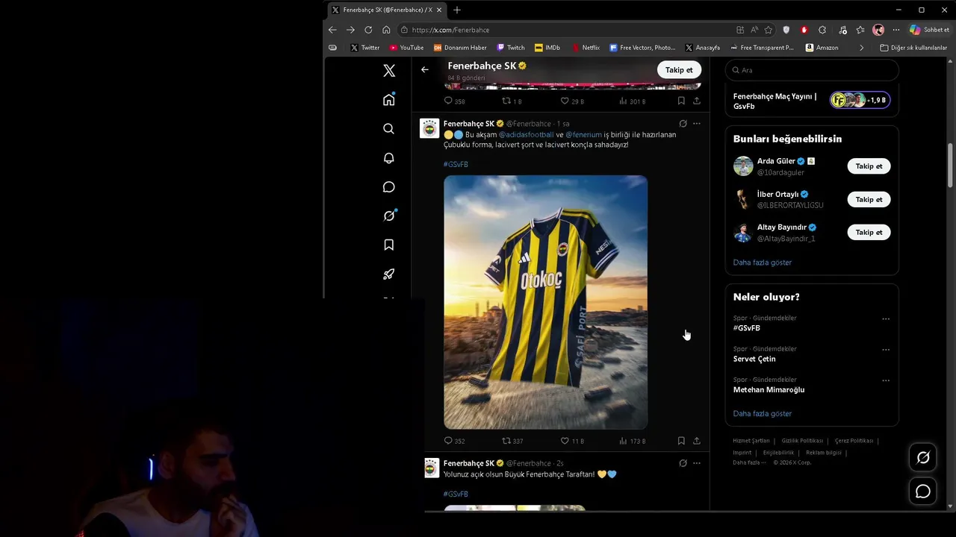Screen dimensions: 956x537
Task: Open Bookmarks from the X sidebar
Action: tap(388, 245)
